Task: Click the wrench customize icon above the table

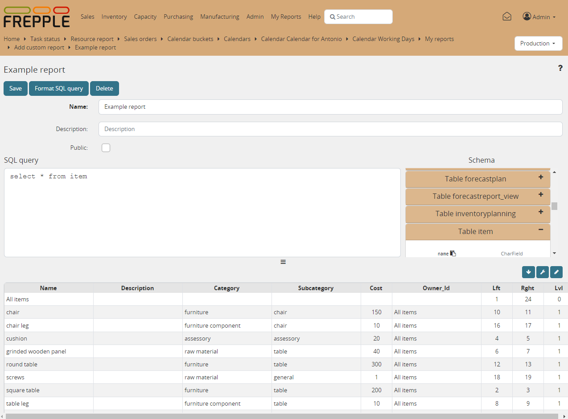Action: (x=542, y=272)
